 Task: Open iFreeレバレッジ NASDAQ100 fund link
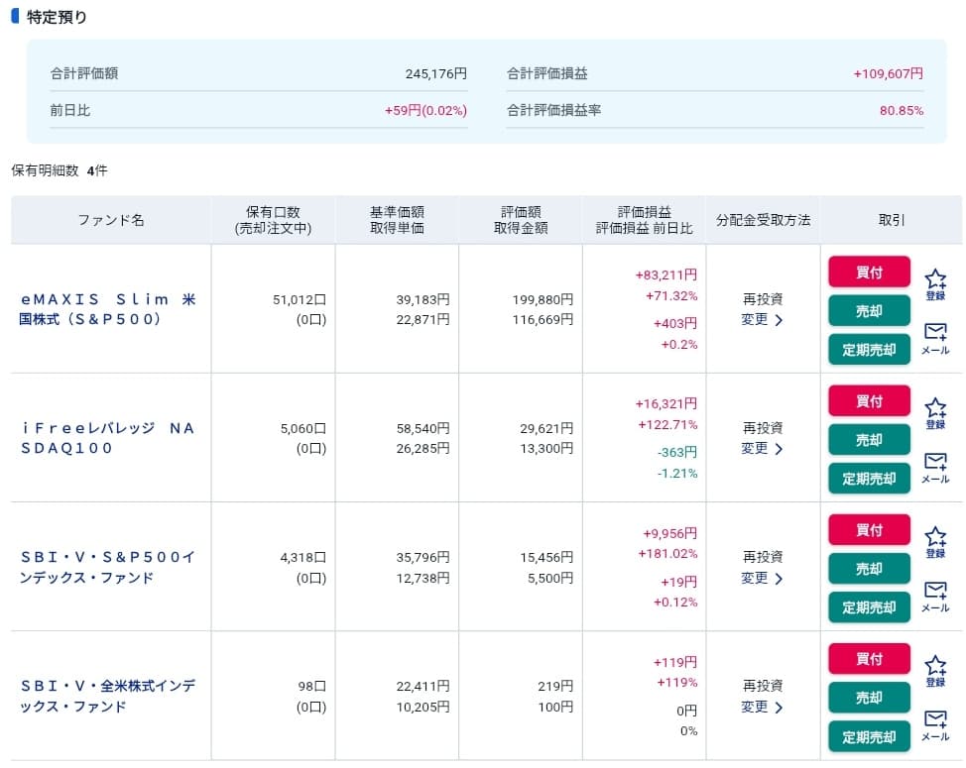coord(109,438)
